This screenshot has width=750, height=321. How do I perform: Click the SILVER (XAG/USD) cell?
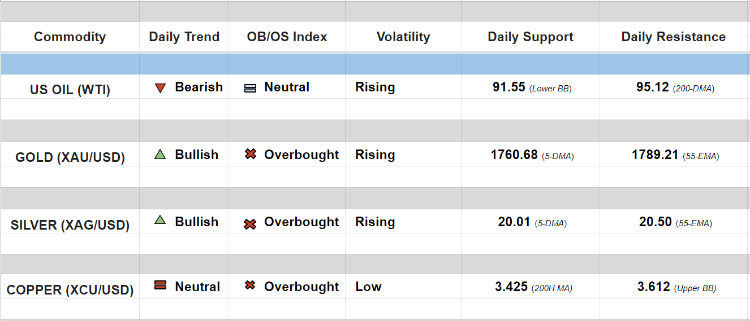(x=70, y=225)
